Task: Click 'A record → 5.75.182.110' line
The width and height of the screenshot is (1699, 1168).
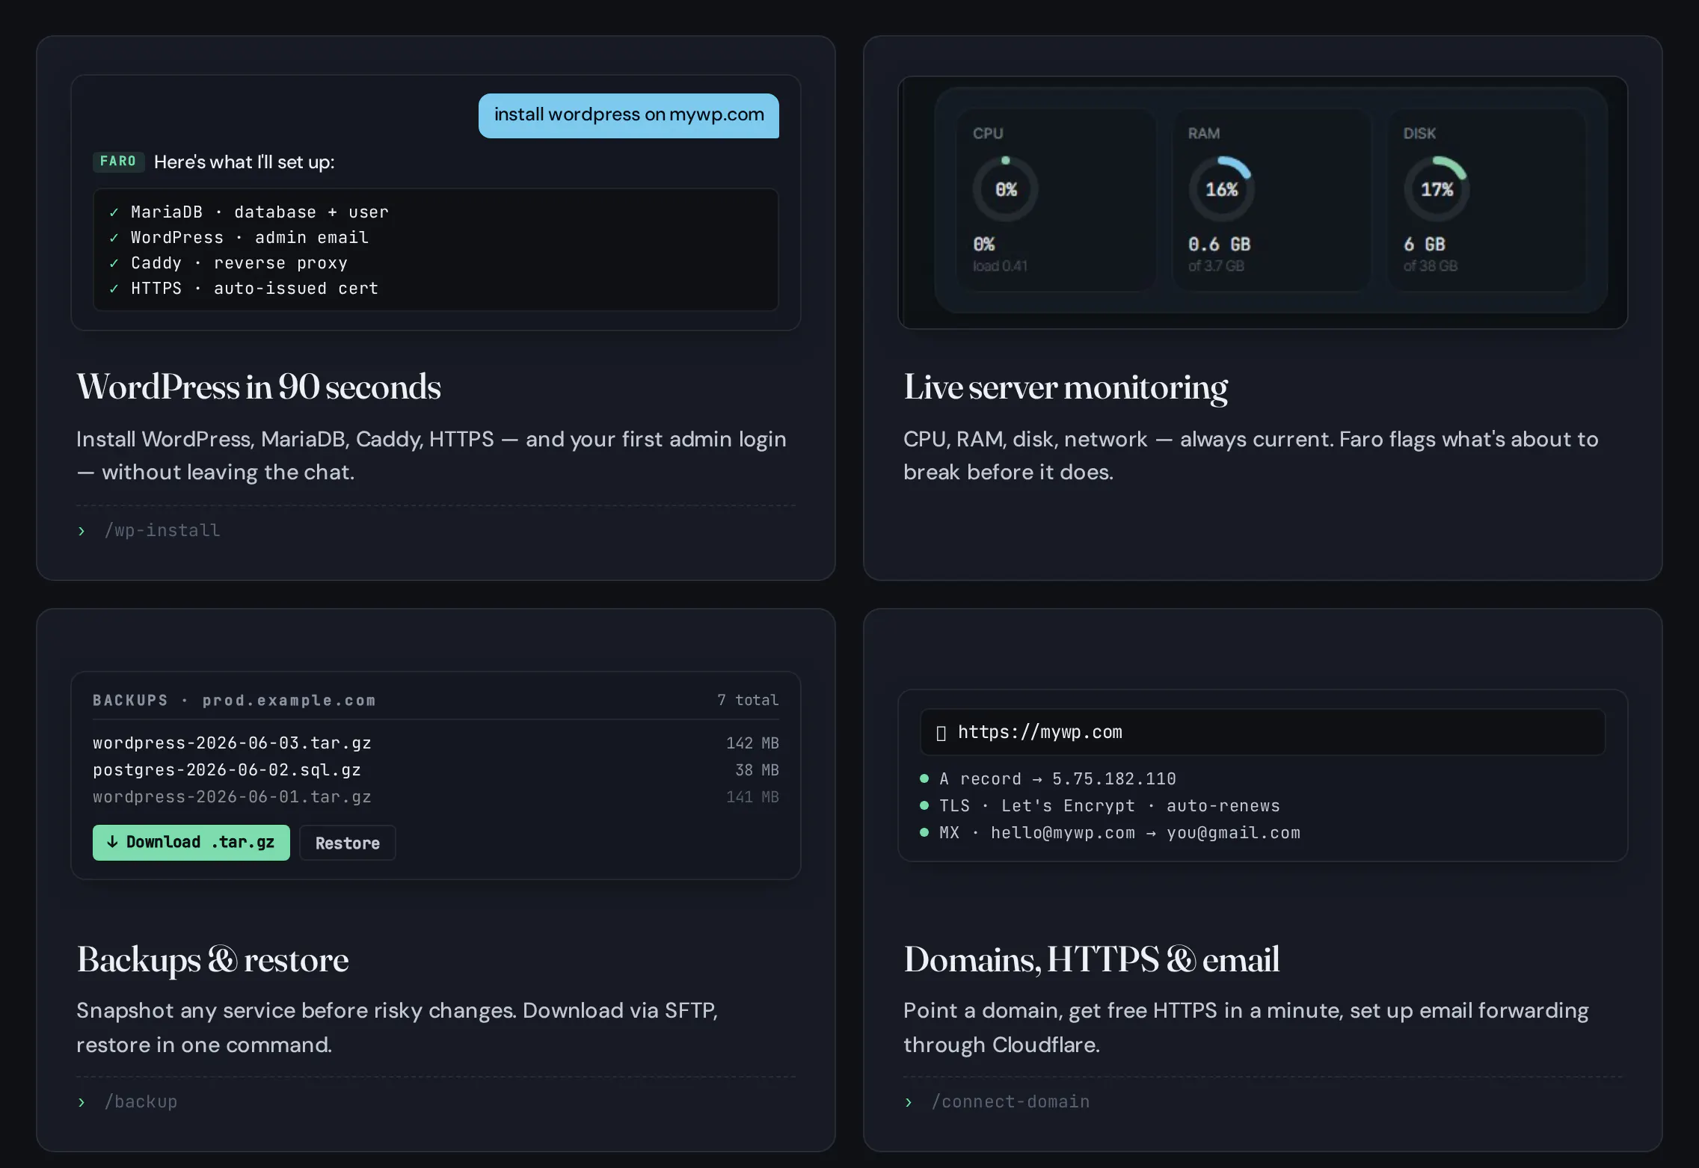Action: 1057,778
